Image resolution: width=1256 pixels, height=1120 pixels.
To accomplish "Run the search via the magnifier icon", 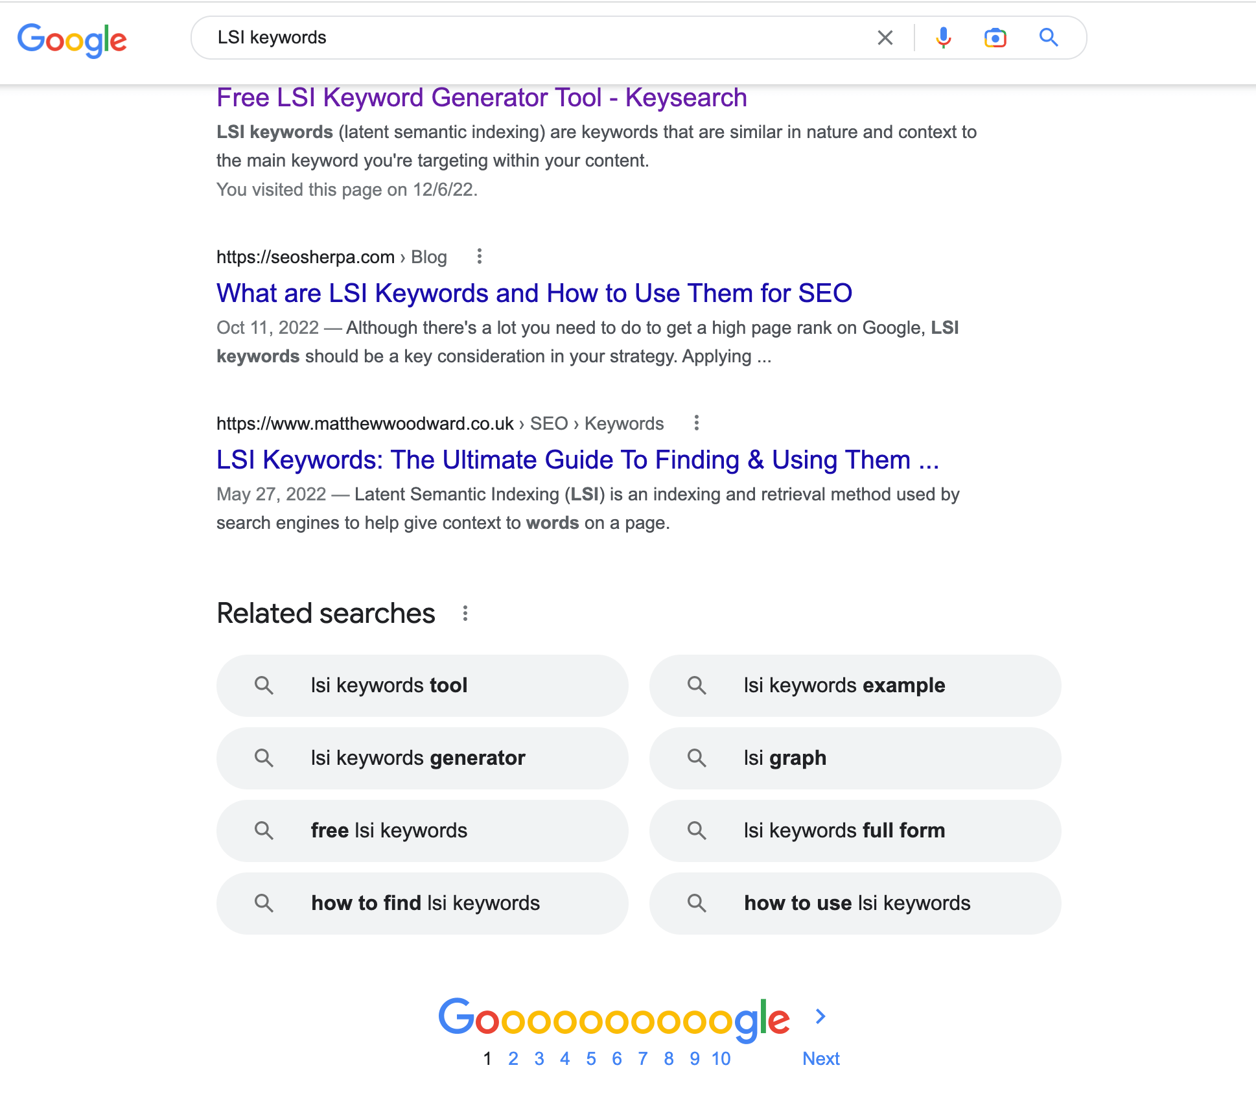I will click(1048, 38).
